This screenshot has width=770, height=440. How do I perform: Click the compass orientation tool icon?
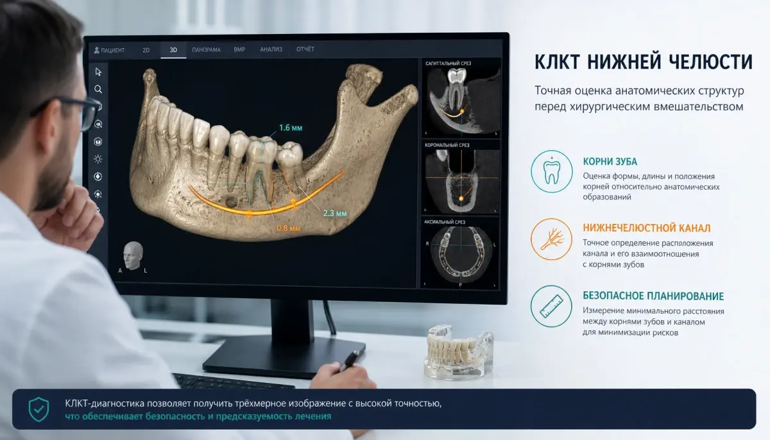[98, 176]
